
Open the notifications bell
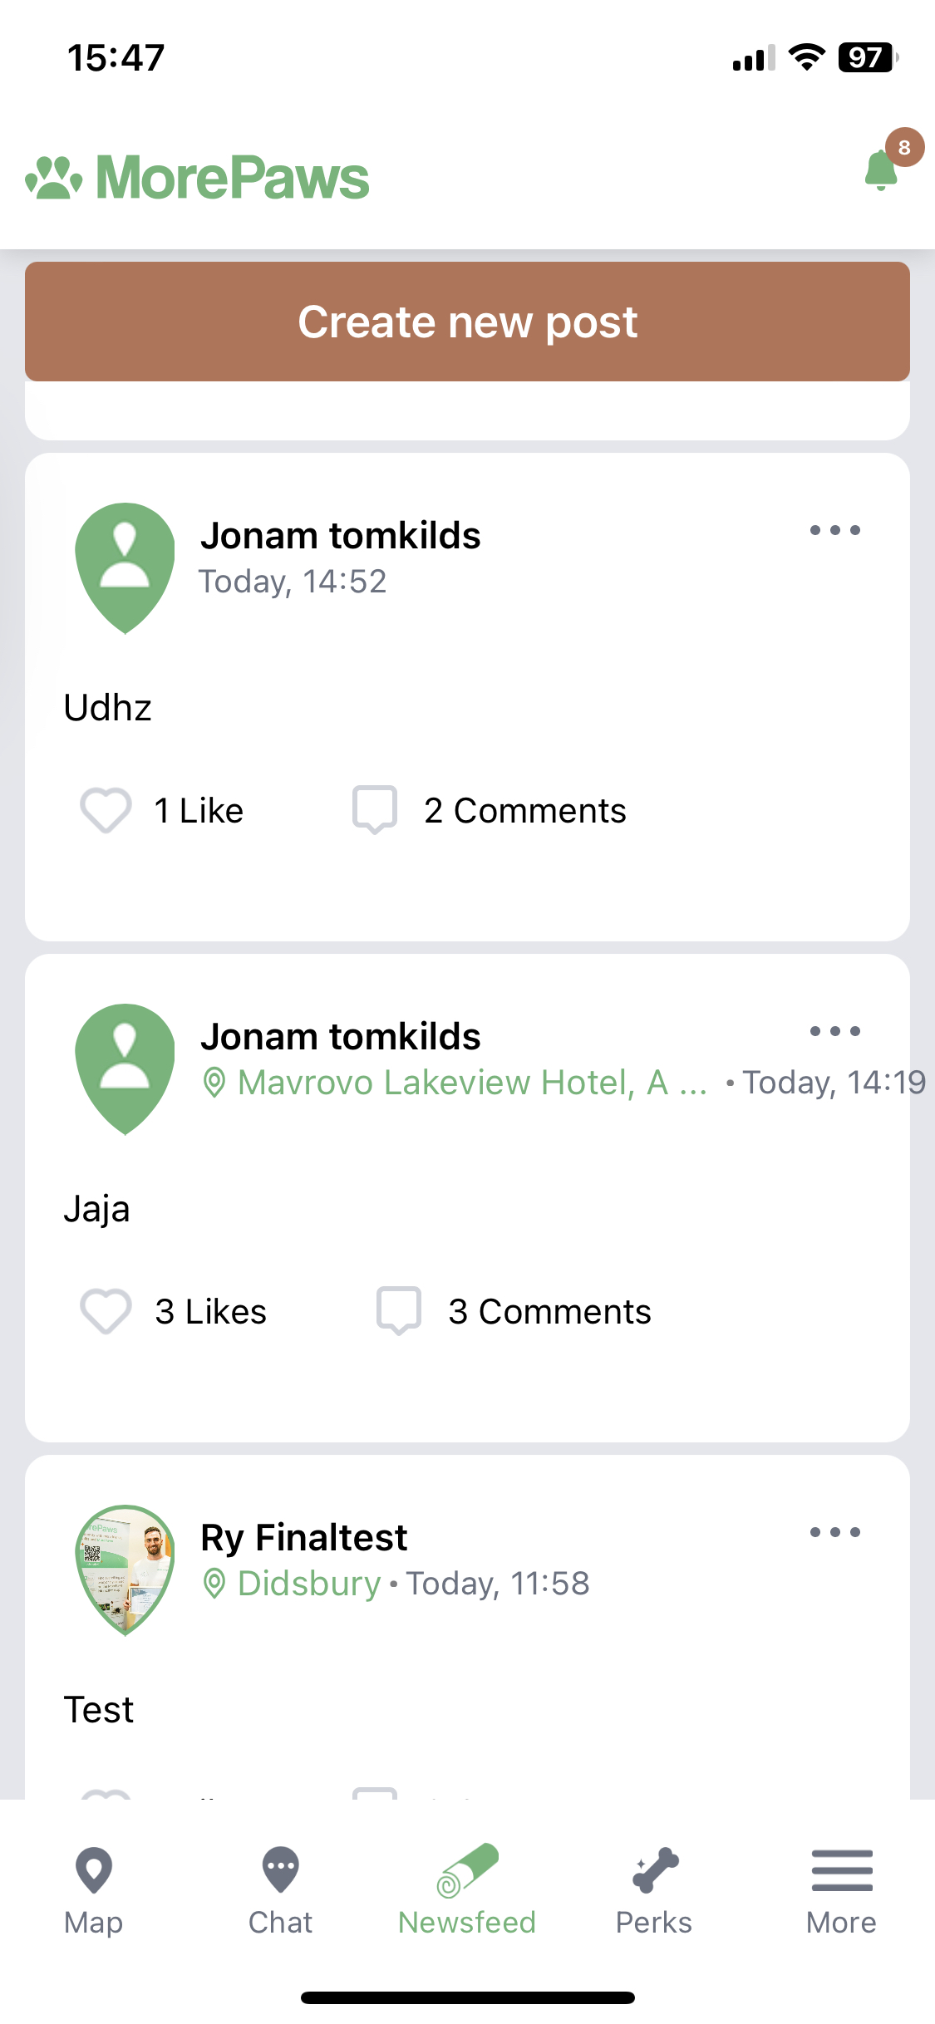coord(881,169)
